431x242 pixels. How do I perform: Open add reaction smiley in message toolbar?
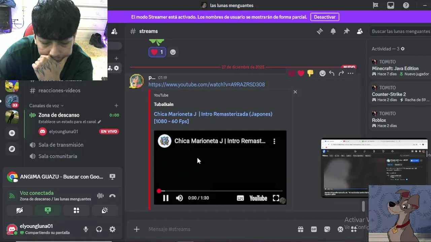pos(322,73)
